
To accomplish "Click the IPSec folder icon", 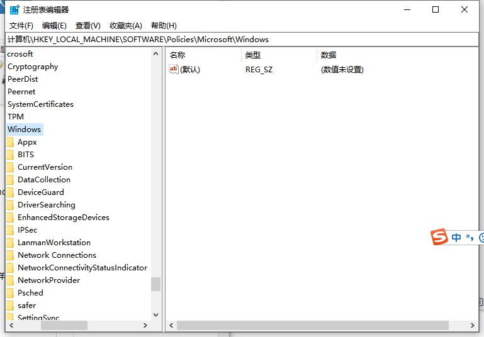I will point(9,230).
